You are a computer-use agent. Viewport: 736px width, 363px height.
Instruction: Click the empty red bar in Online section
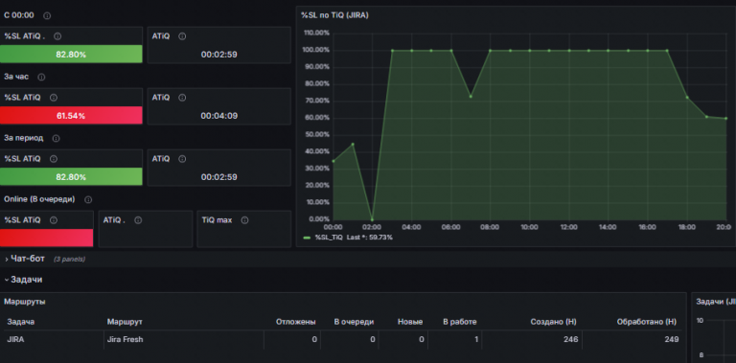[46, 238]
